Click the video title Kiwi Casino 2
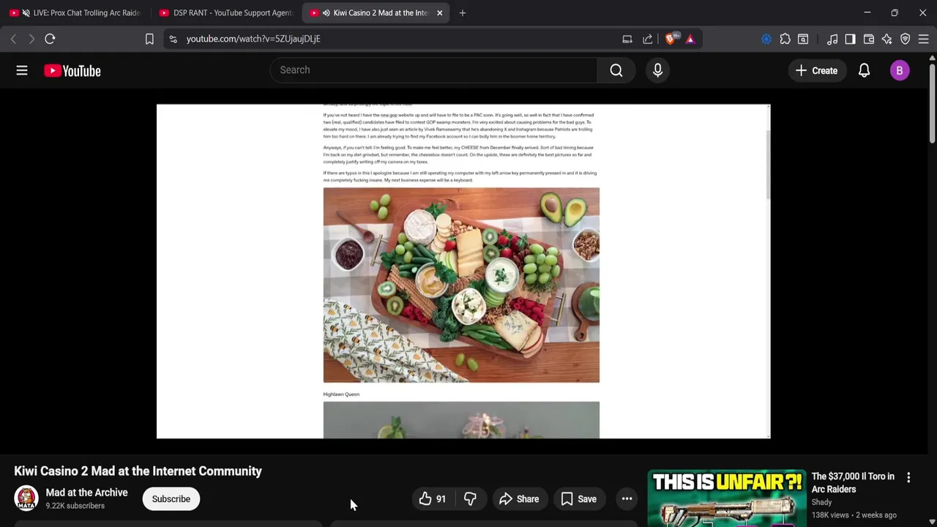The height and width of the screenshot is (527, 937). (x=138, y=471)
